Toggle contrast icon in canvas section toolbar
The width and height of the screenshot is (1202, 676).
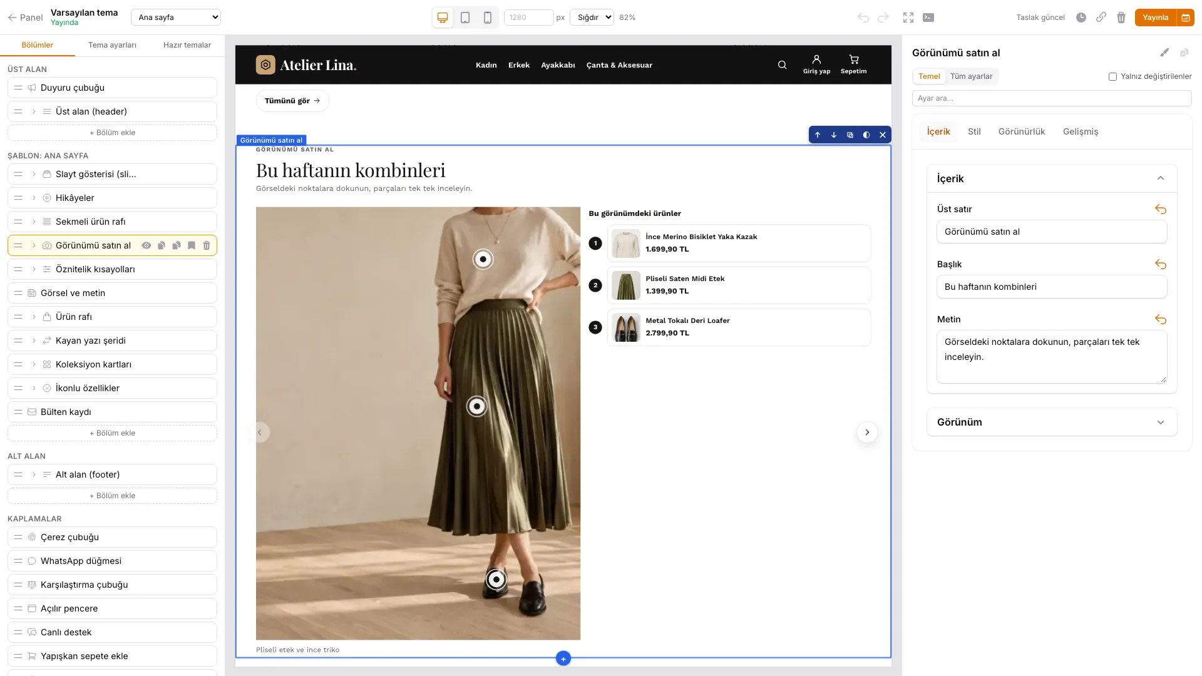click(866, 135)
